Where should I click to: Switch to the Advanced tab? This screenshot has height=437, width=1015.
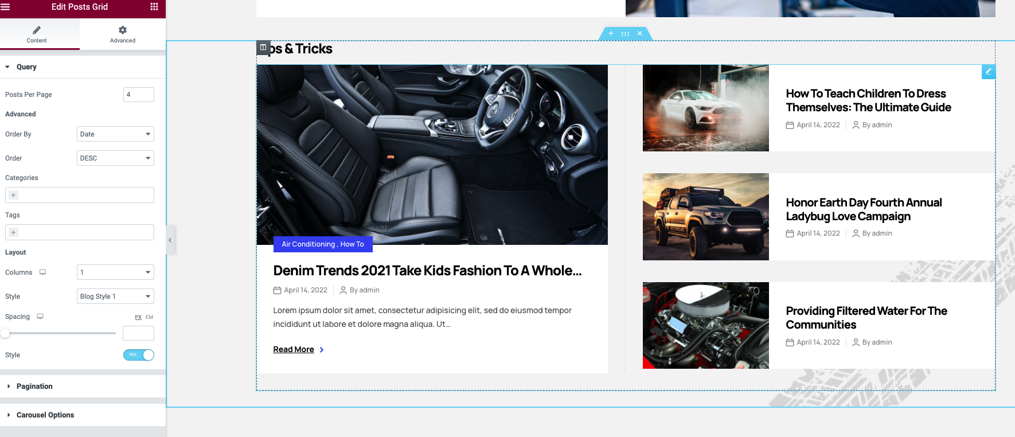pos(123,34)
